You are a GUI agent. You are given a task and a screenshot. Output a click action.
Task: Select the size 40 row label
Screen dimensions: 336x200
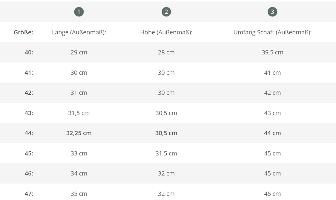tap(29, 52)
